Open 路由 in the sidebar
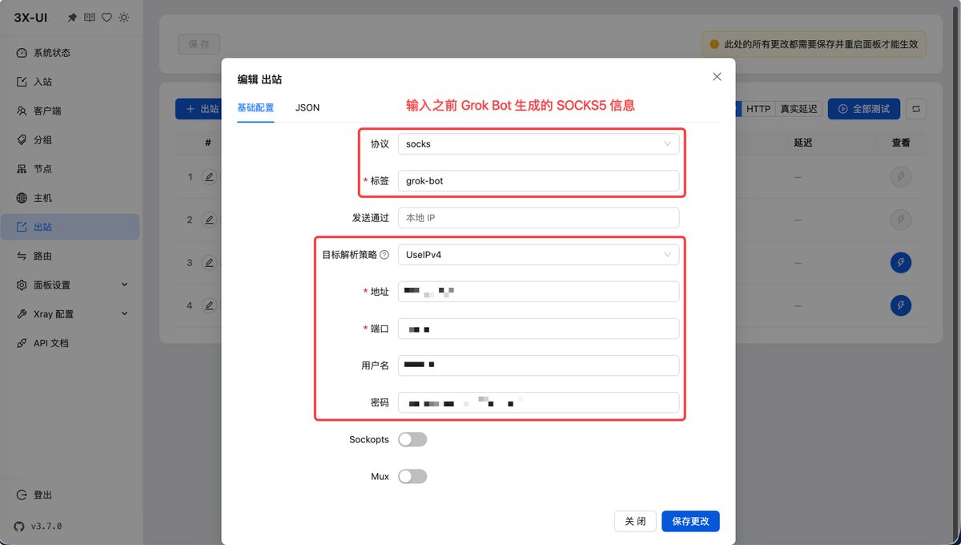Image resolution: width=961 pixels, height=545 pixels. [x=71, y=256]
